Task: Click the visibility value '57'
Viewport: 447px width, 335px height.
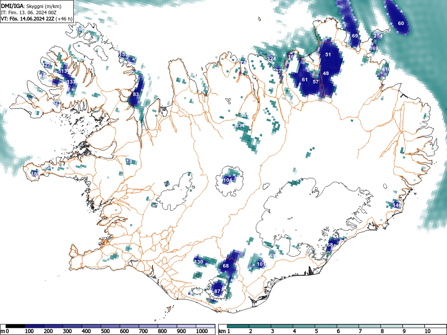Action: tap(316, 82)
